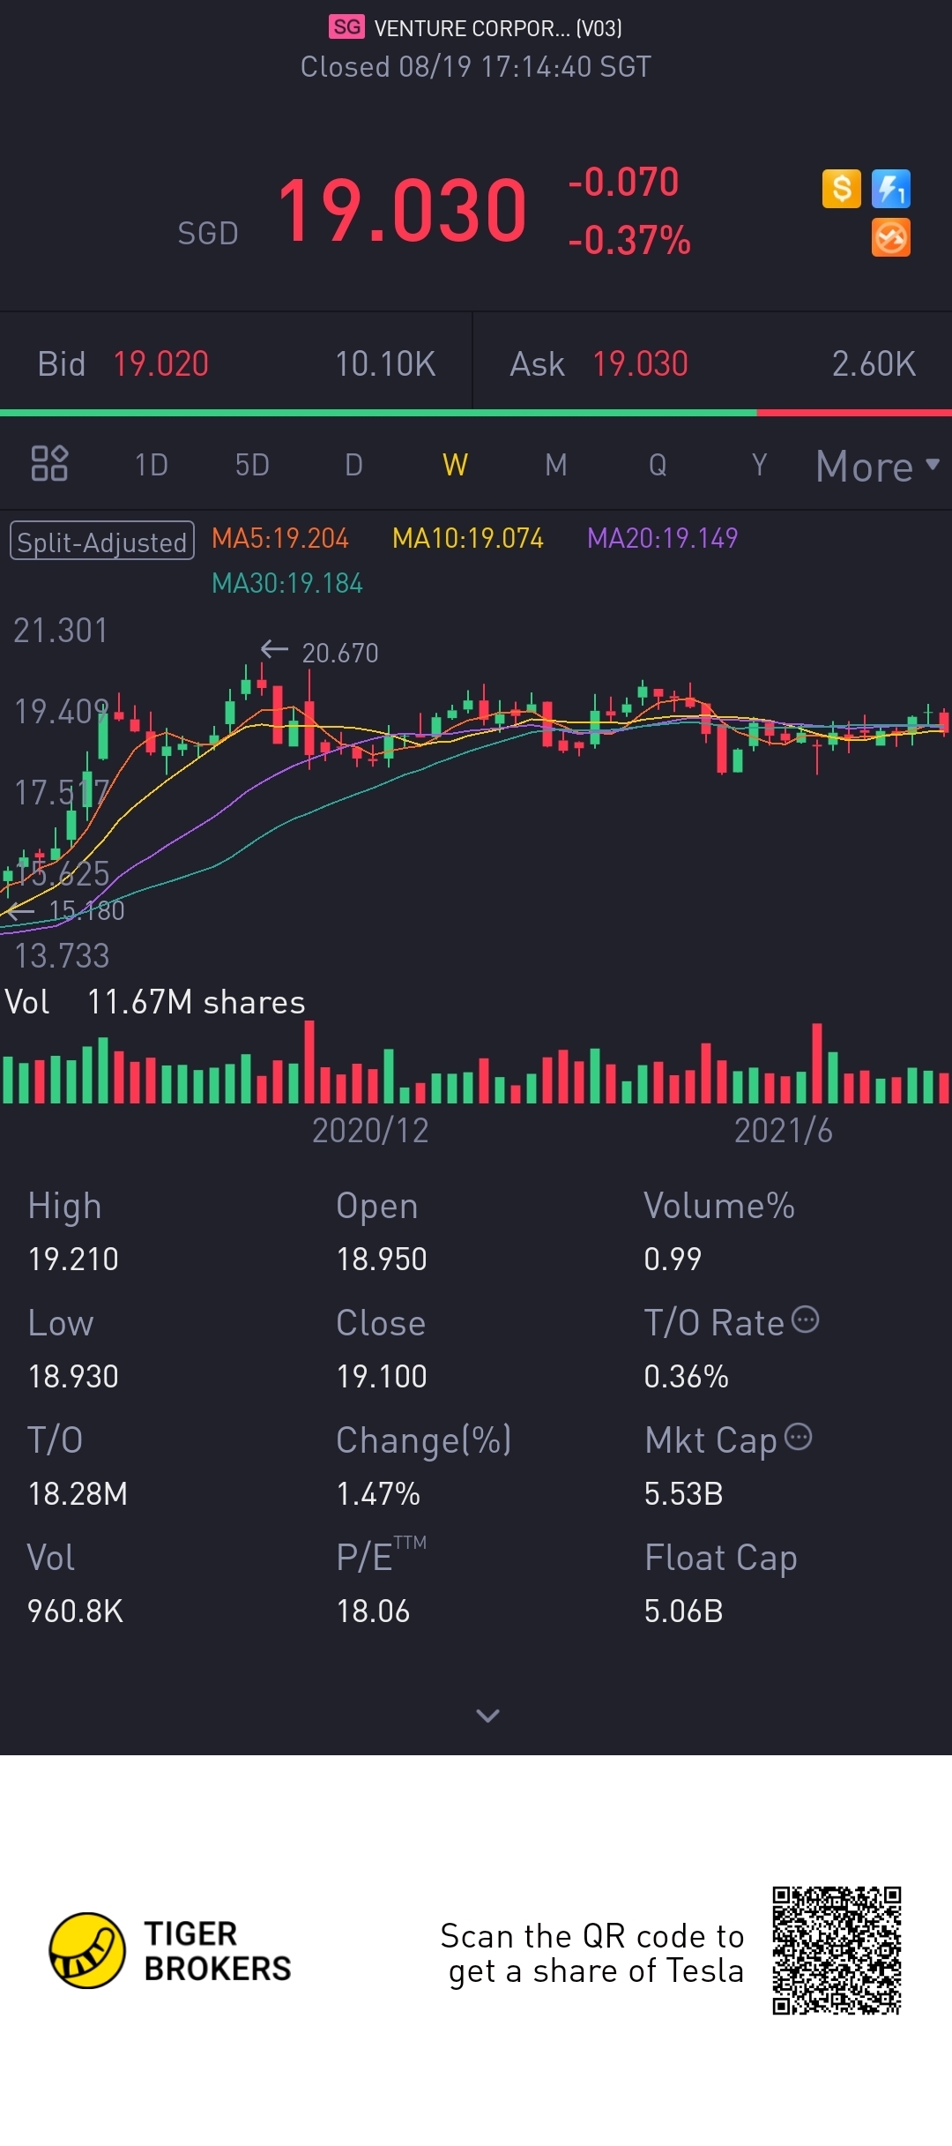Tap the pink SG market badge
Image resolution: width=952 pixels, height=2146 pixels.
point(346,27)
